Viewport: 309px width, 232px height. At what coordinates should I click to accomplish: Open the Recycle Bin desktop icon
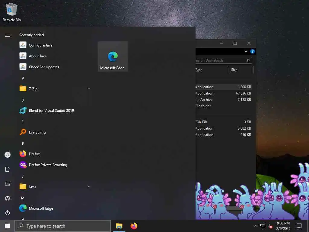click(12, 12)
